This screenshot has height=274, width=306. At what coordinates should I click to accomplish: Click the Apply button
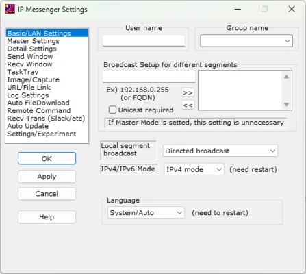point(47,177)
